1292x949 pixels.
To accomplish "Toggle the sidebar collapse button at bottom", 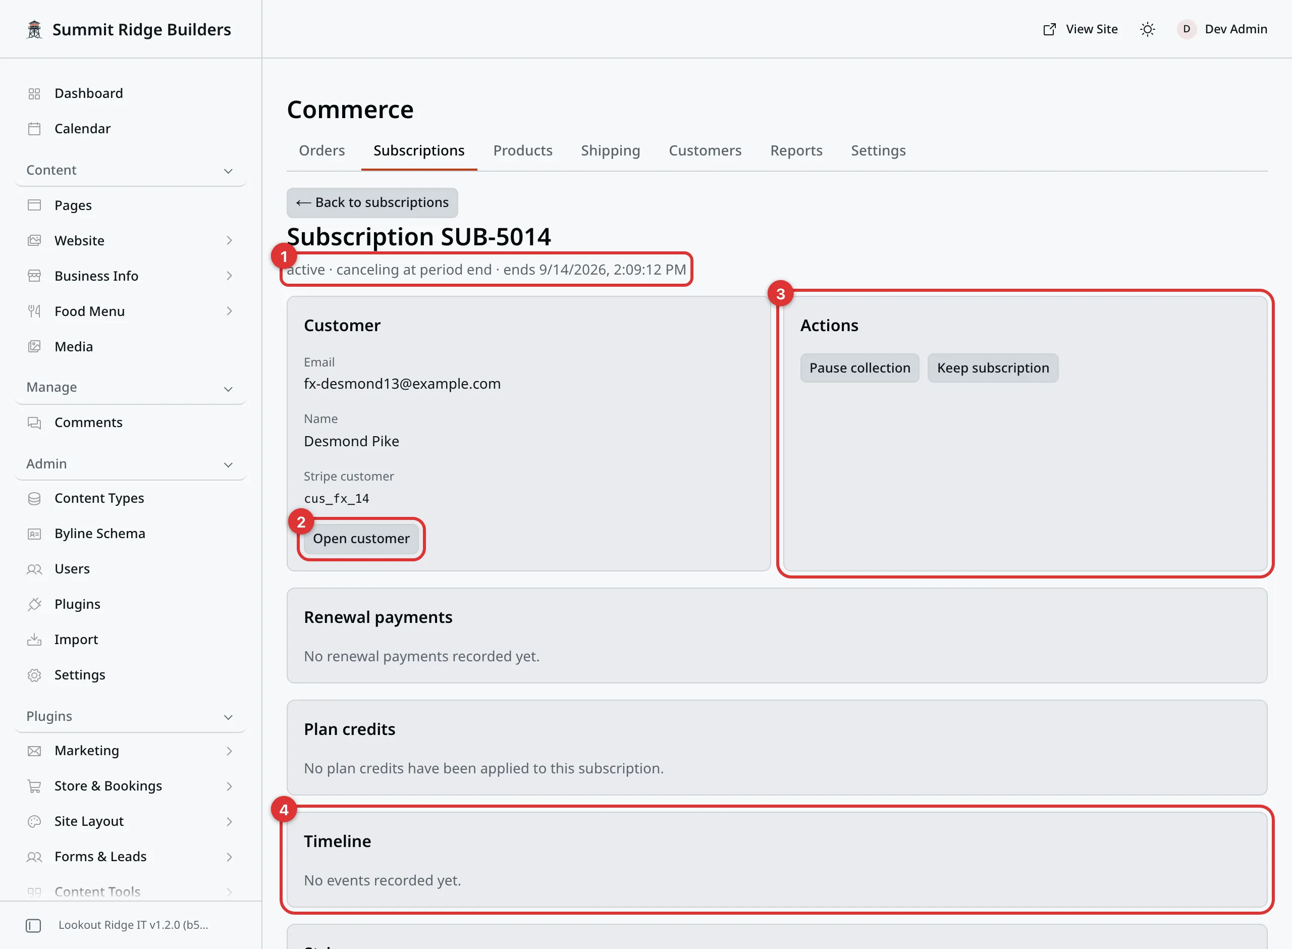I will (x=33, y=925).
